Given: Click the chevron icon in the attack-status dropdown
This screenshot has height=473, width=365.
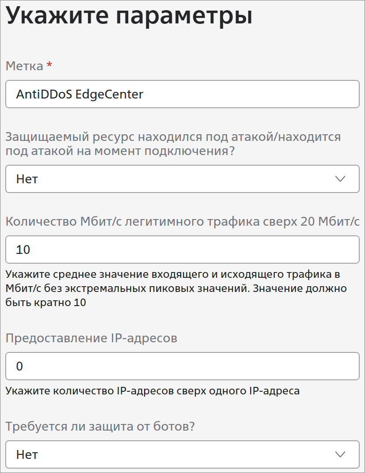Looking at the screenshot, I should (x=340, y=179).
